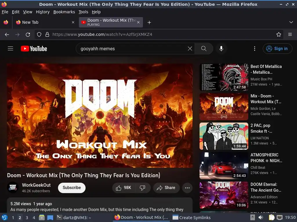
Task: Close the Doom Workout Mix tab
Action: pos(138,22)
